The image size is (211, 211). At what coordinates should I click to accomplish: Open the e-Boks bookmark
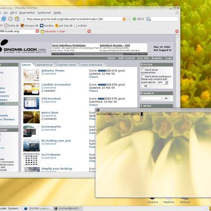tap(81, 26)
